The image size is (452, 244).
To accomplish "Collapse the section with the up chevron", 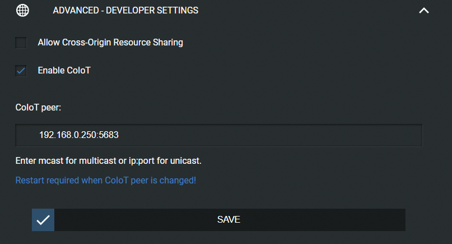I will click(424, 10).
